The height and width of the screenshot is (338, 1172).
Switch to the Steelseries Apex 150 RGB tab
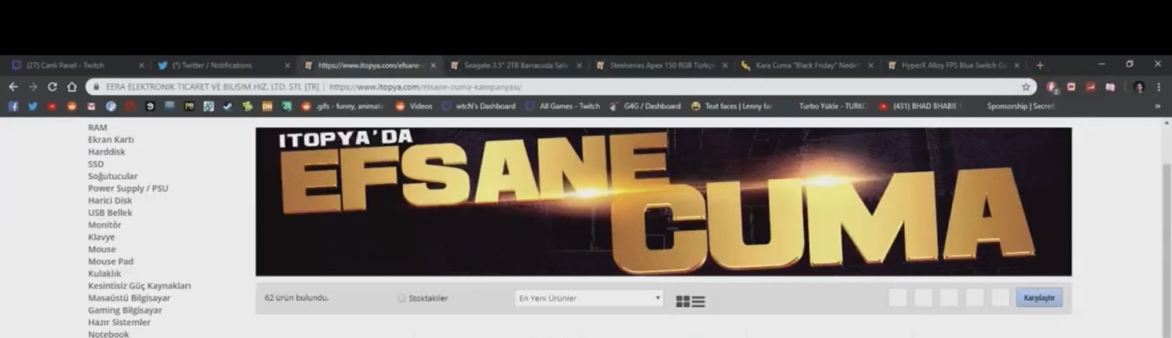coord(662,65)
